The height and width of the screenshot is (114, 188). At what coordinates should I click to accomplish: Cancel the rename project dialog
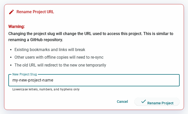(122, 102)
